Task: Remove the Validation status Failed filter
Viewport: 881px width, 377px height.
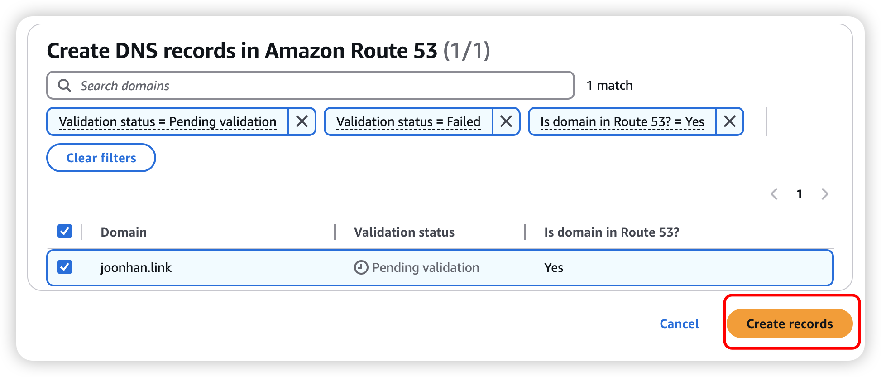Action: (506, 121)
